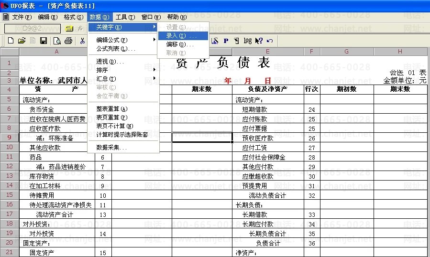Click the icon left of the log button
The width and height of the screenshot is (430, 257).
pos(236,41)
